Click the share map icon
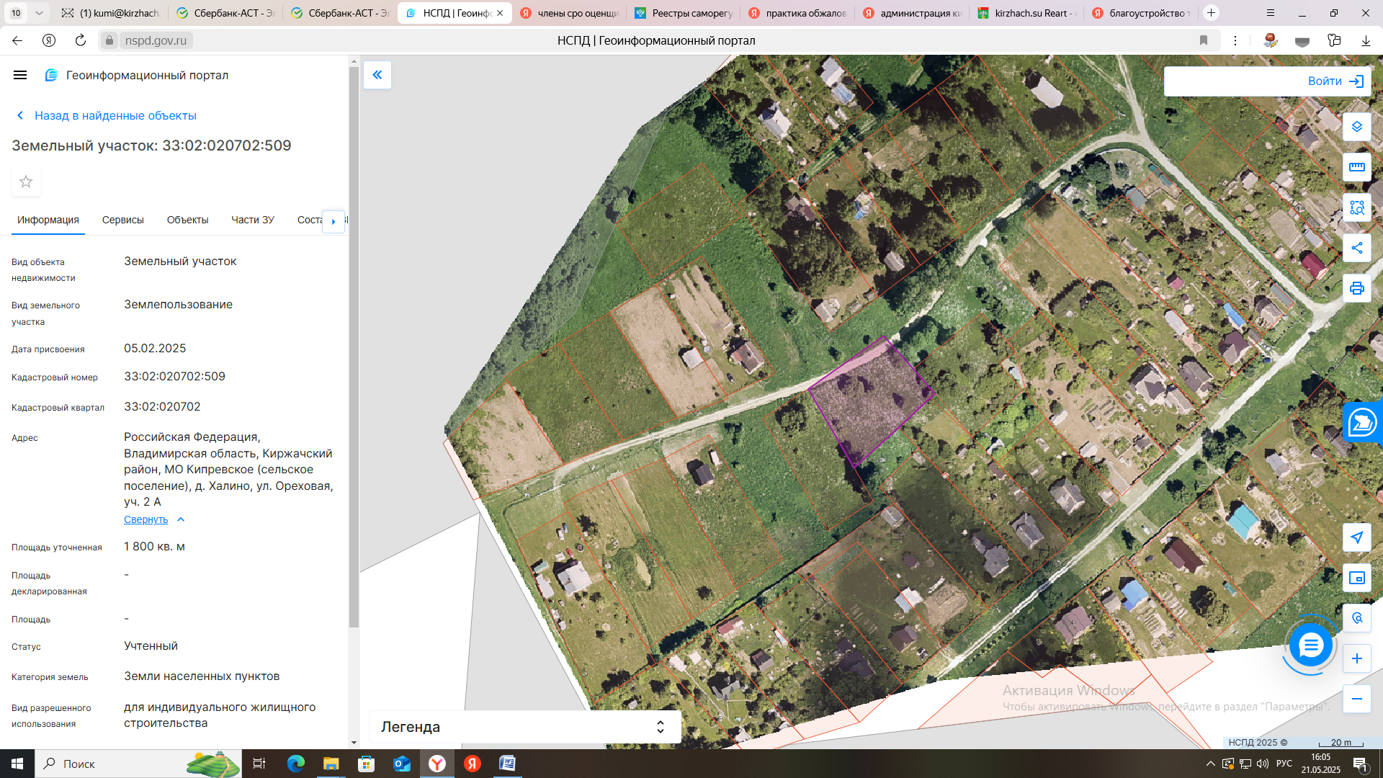Image resolution: width=1383 pixels, height=778 pixels. (x=1356, y=248)
